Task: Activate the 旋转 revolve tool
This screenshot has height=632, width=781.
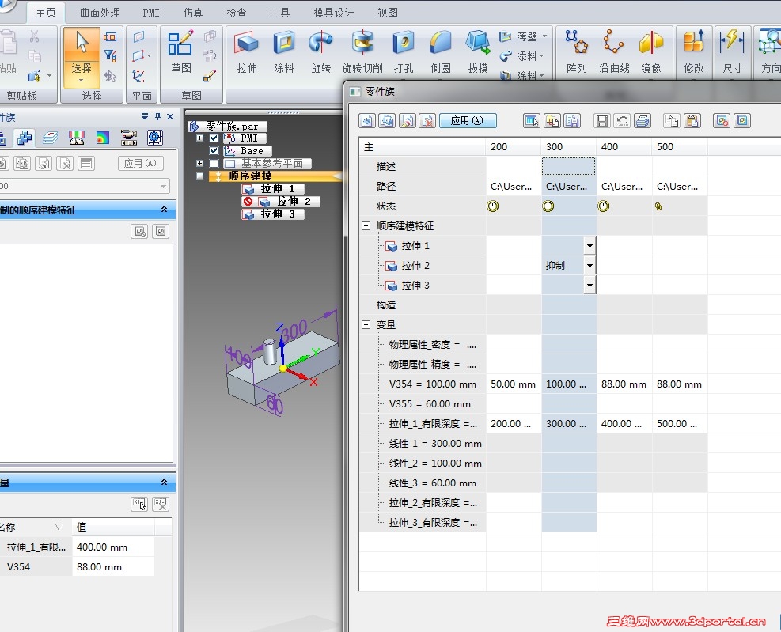Action: tap(320, 51)
